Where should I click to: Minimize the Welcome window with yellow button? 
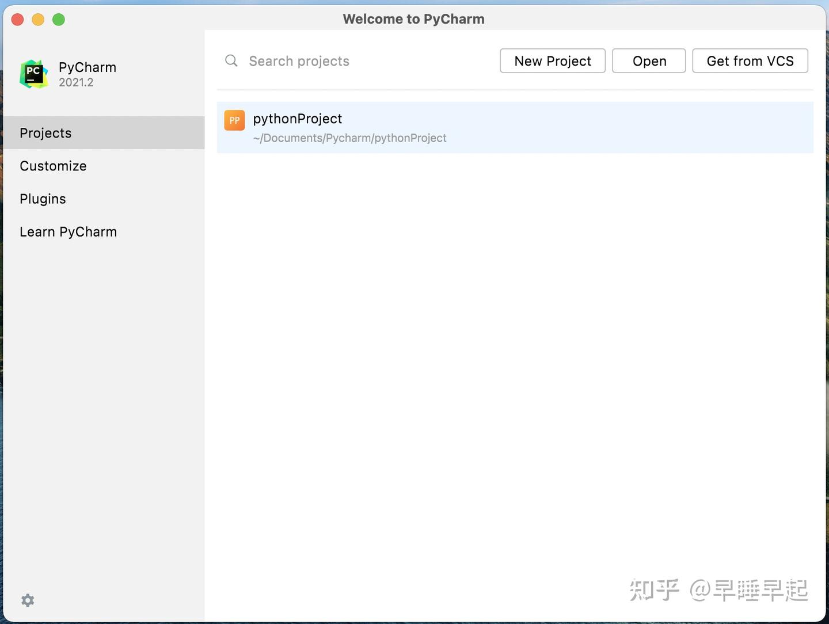[38, 20]
